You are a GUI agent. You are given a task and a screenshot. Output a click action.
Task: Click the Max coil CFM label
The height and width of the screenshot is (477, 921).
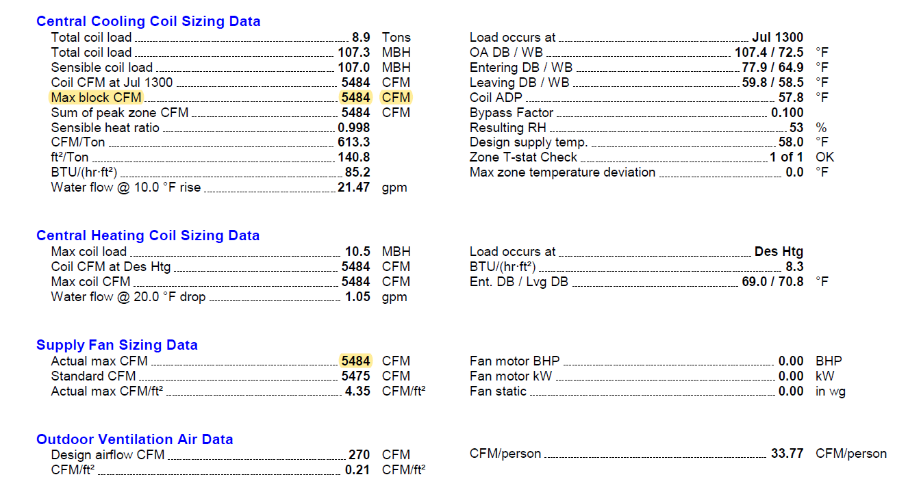[90, 282]
